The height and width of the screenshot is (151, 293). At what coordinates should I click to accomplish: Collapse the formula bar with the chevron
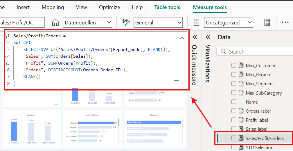182,38
